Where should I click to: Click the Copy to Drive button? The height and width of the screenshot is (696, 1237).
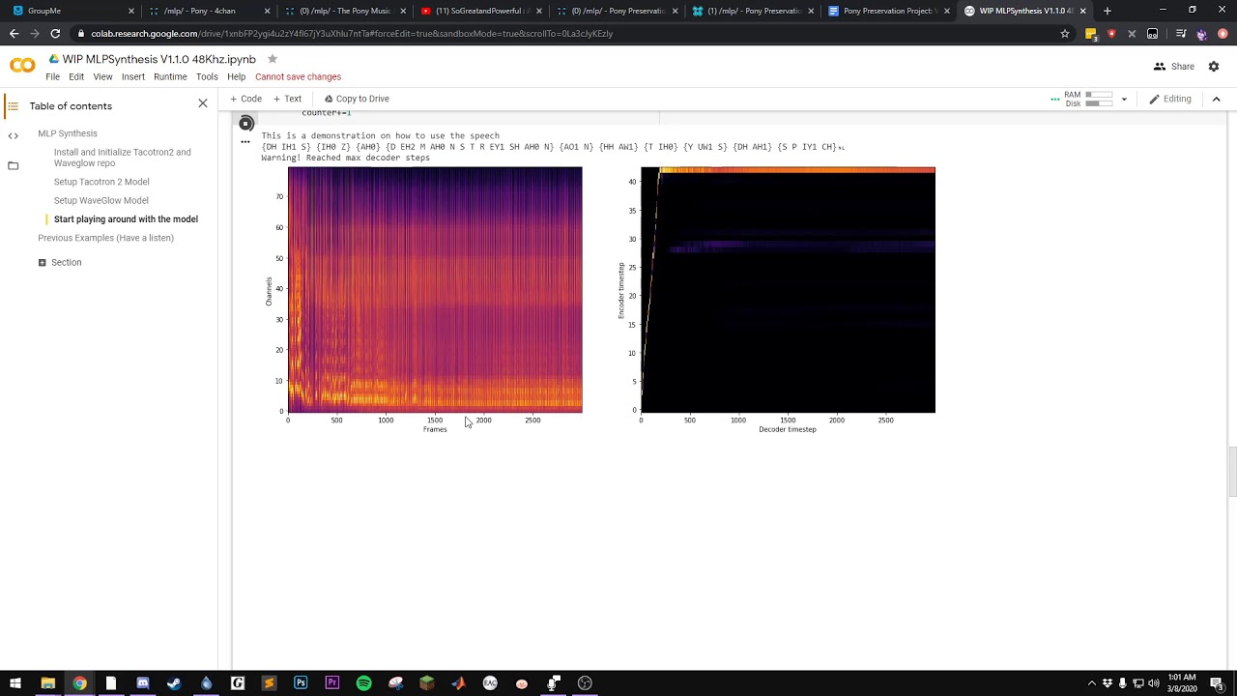(357, 99)
